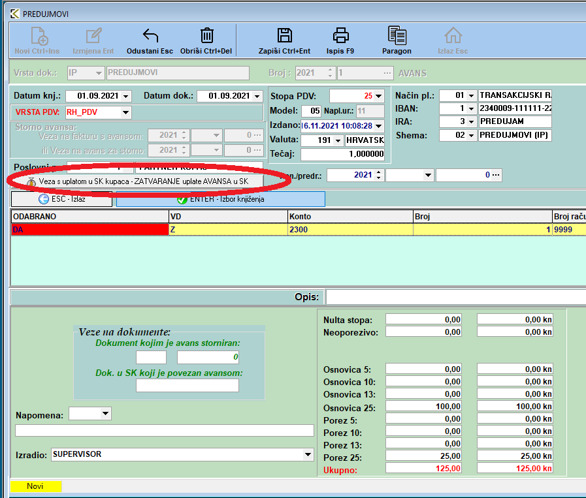Expand the Valuta currency dropdown

click(338, 140)
